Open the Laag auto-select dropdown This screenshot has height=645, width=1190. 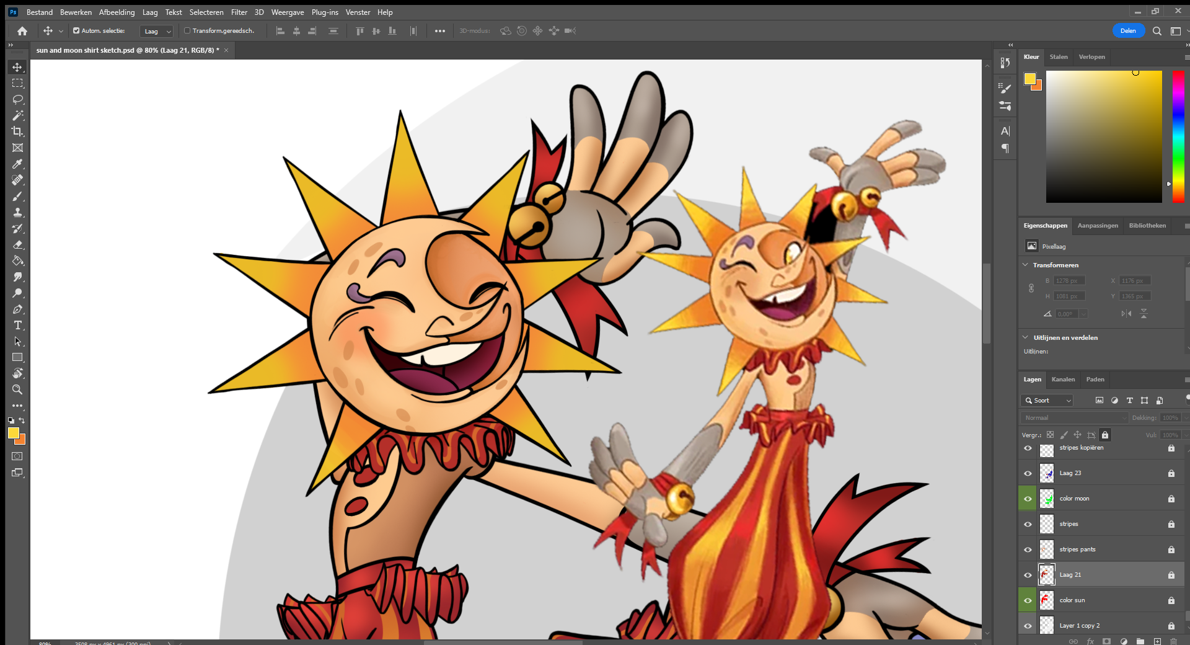click(157, 31)
